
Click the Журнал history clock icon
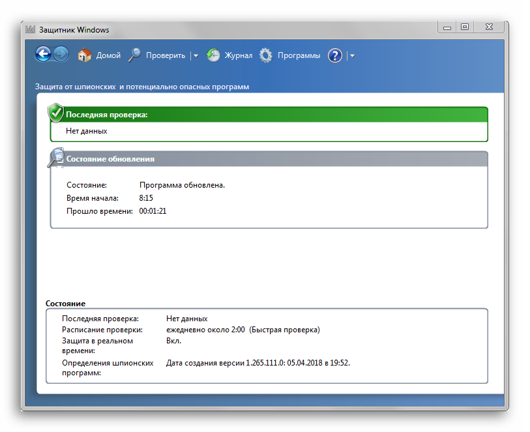[x=213, y=55]
